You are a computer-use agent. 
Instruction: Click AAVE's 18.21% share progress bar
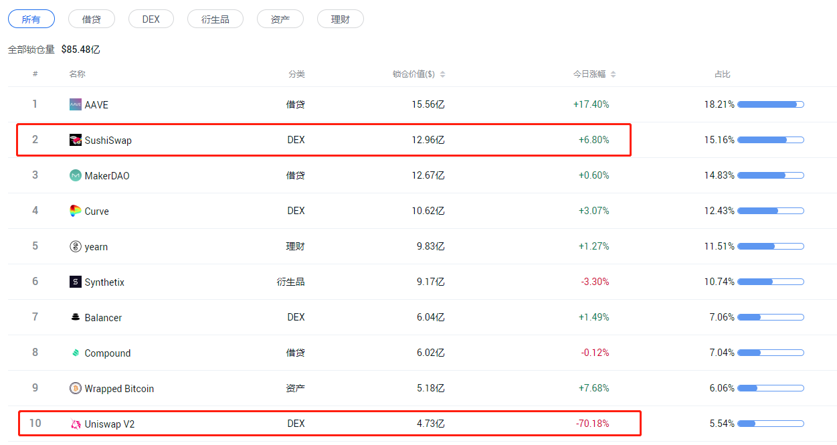point(771,104)
